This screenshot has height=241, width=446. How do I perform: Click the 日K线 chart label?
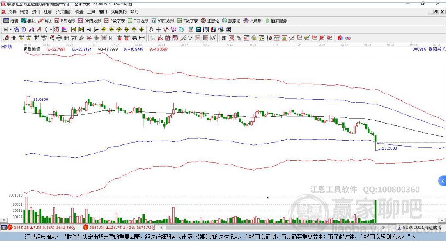[x=6, y=46]
